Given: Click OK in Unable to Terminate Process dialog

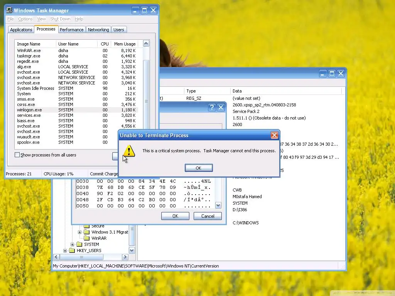Looking at the screenshot, I should 199,168.
